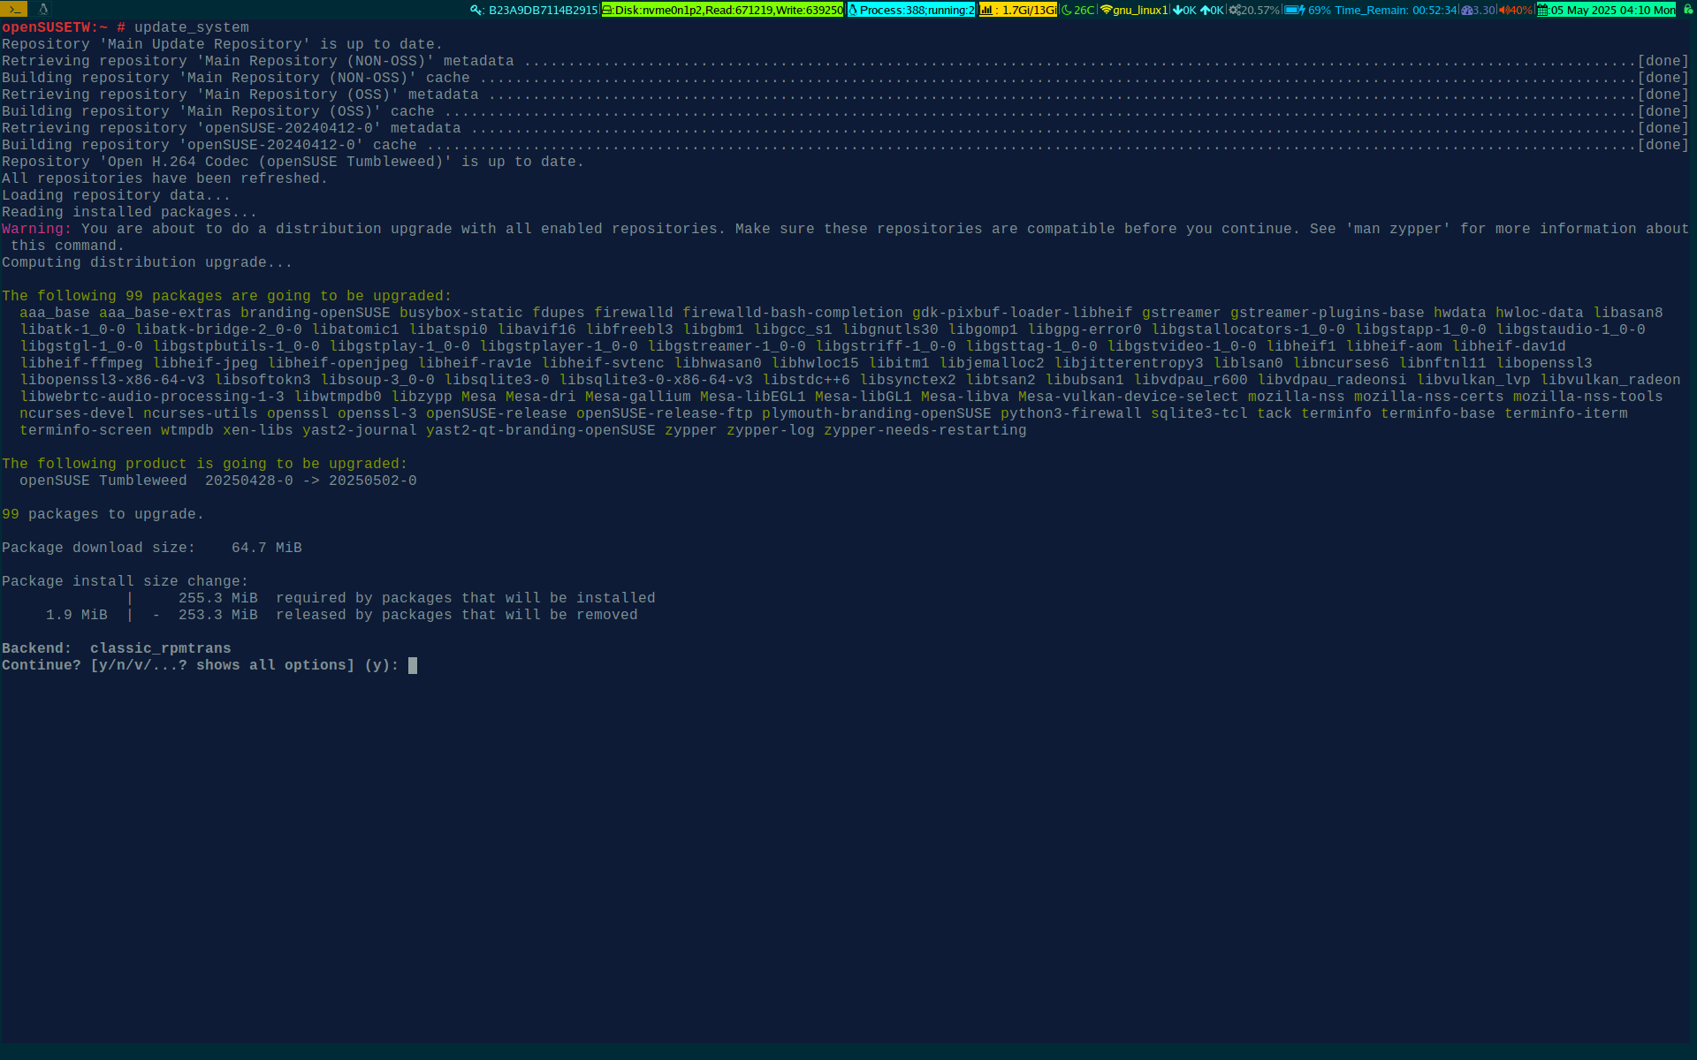
Task: Click the 'openSUSE Tumbleweed 20250428-0 -> 20250502-0' line
Action: 218,481
